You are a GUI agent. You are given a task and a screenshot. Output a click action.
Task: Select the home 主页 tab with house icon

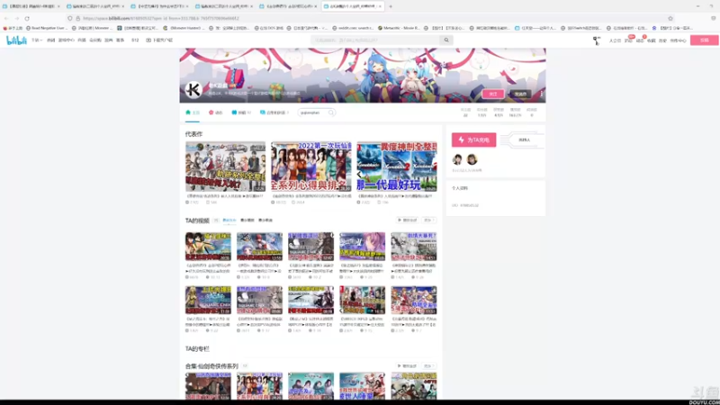tap(193, 112)
